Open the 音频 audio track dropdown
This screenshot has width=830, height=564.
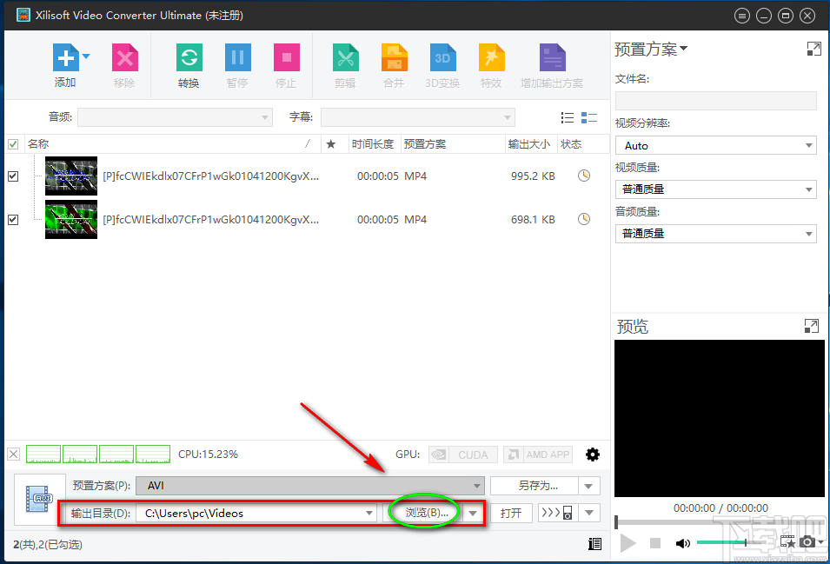(x=175, y=117)
